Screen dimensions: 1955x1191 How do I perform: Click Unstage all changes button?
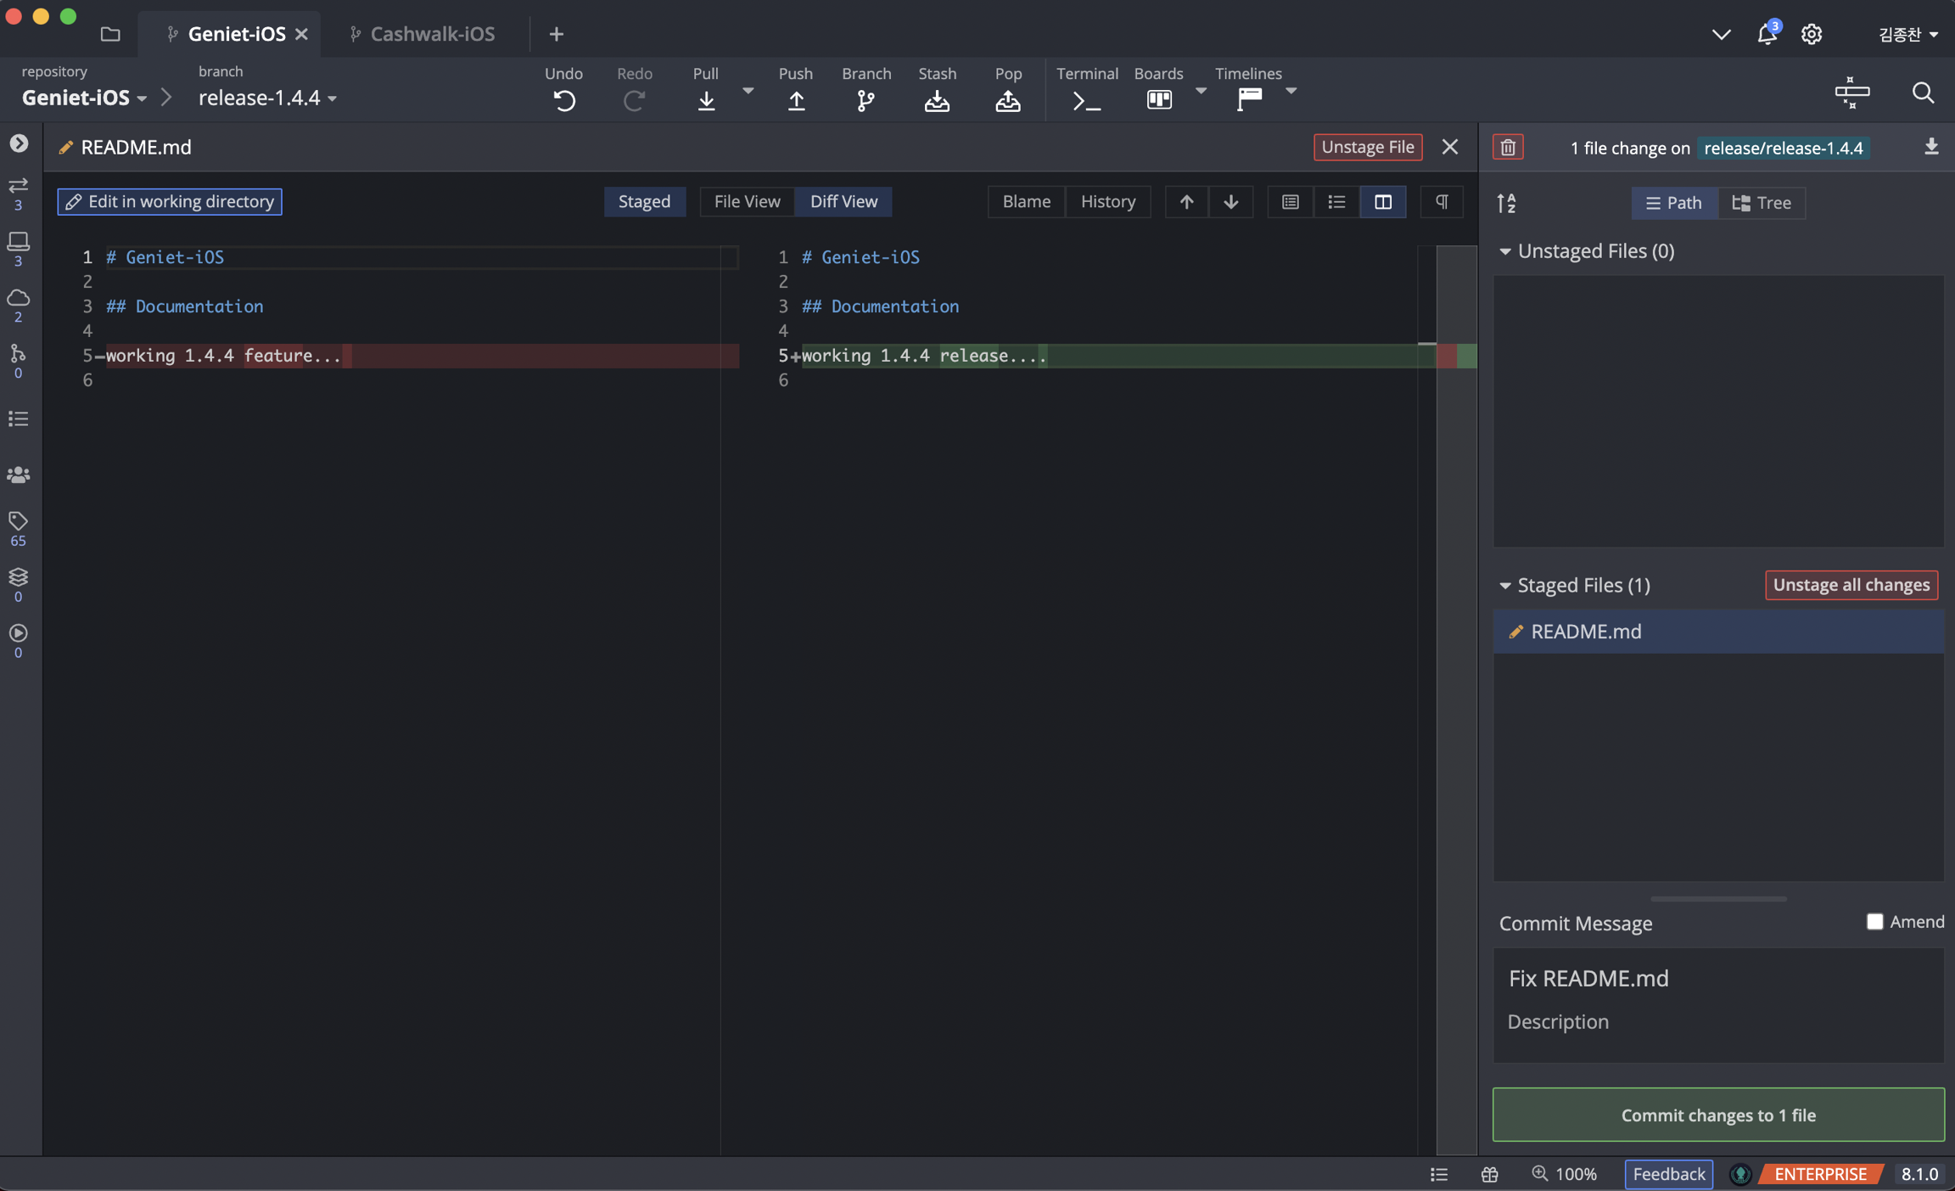pyautogui.click(x=1851, y=585)
